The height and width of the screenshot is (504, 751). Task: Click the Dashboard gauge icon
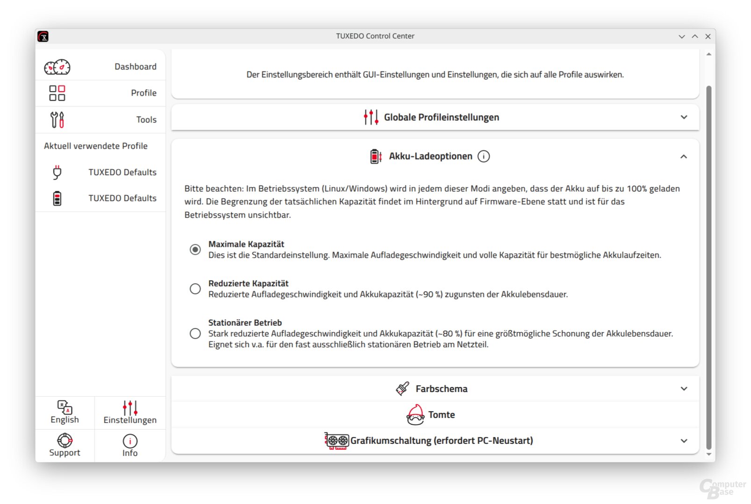pos(57,67)
